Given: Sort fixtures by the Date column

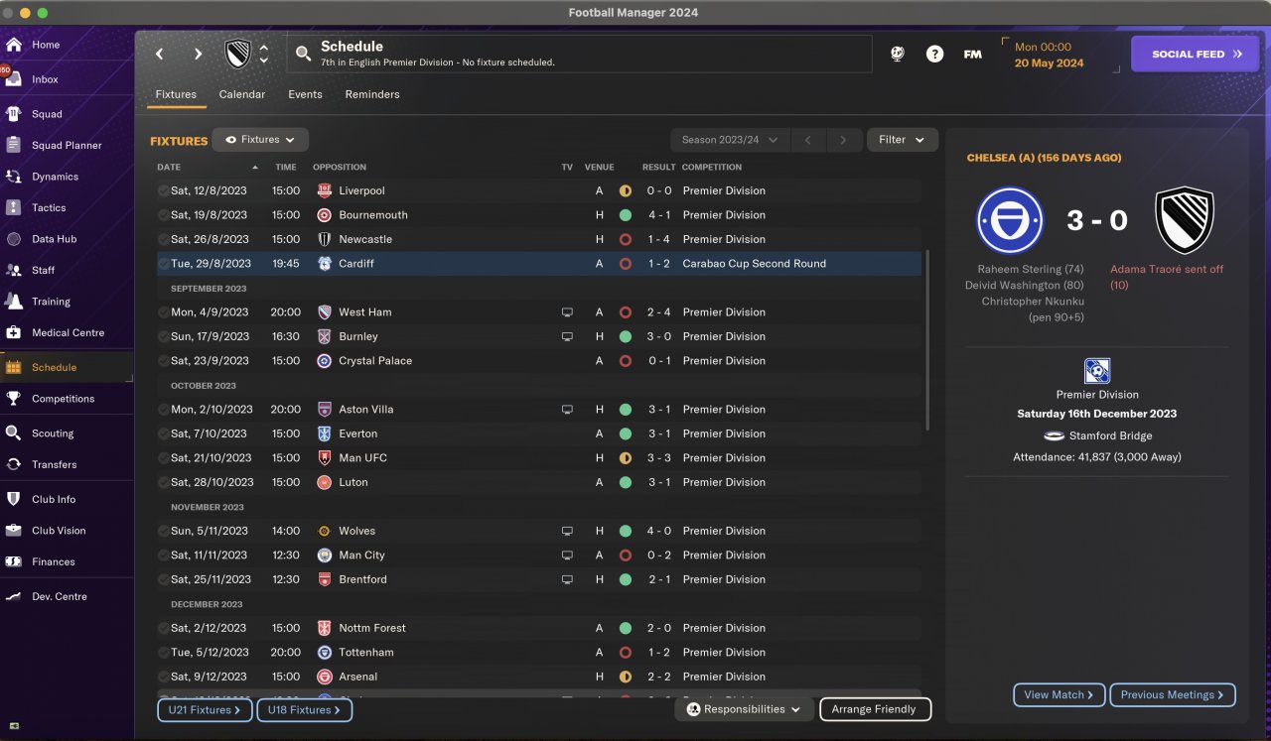Looking at the screenshot, I should click(x=208, y=167).
